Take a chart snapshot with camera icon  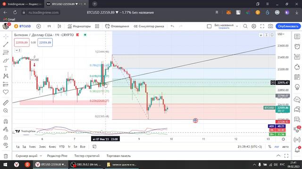coord(270,26)
